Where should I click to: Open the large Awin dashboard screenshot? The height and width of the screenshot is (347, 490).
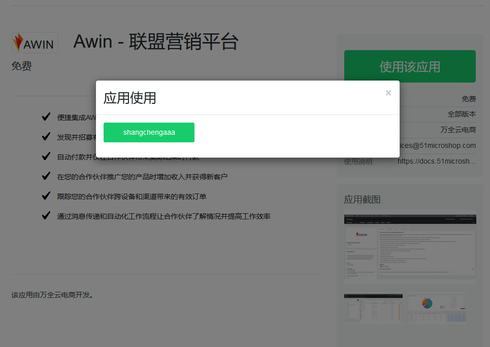[410, 247]
